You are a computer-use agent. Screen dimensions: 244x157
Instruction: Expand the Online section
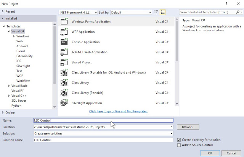pos(3,112)
